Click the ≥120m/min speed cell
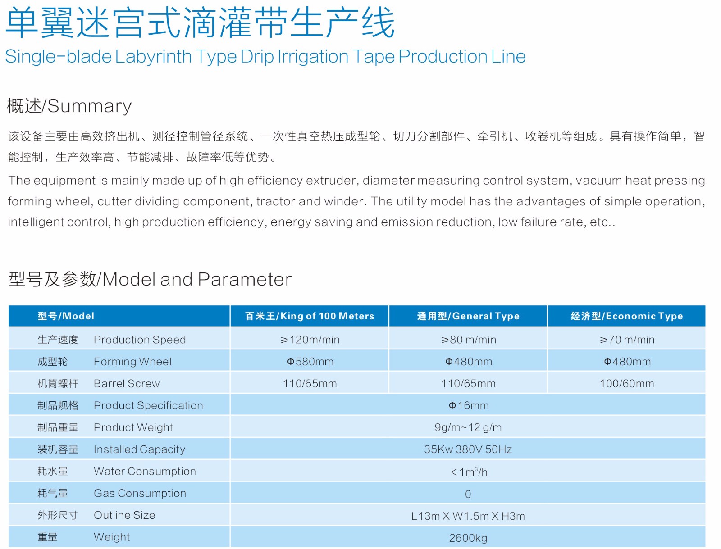Screen dimensions: 721x549 pyautogui.click(x=310, y=340)
